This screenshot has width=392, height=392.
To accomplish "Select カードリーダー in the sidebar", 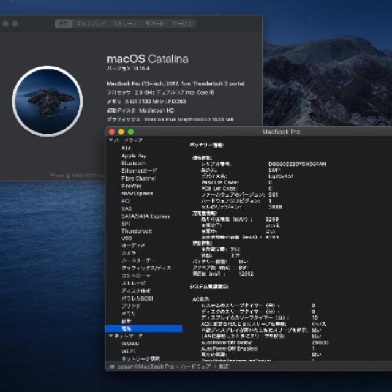I will pos(138,260).
